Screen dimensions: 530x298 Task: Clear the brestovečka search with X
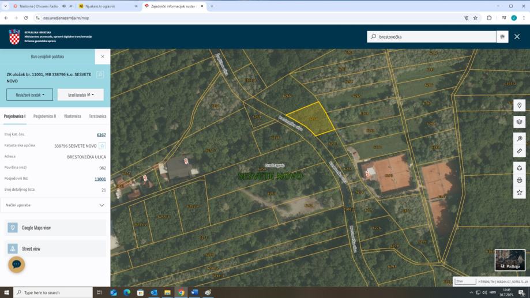[x=517, y=36]
